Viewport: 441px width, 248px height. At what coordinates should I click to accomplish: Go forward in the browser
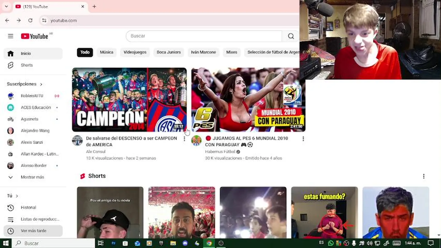click(19, 21)
